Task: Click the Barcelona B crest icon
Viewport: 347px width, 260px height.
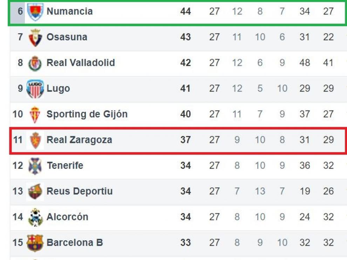Action: click(x=35, y=243)
